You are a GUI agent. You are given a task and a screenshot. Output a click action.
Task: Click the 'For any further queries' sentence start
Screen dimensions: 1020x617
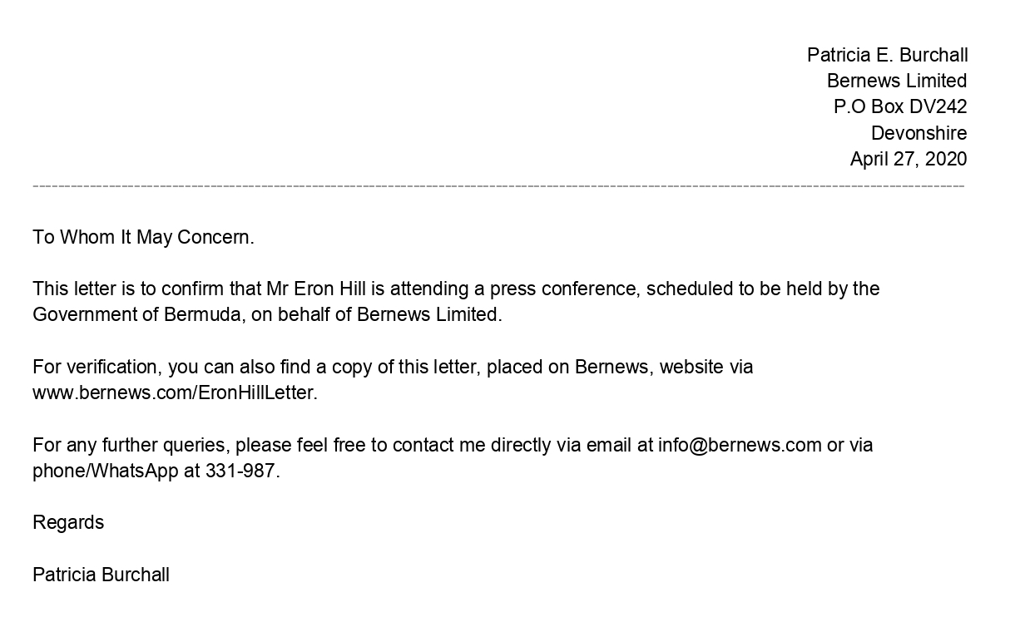coord(132,445)
